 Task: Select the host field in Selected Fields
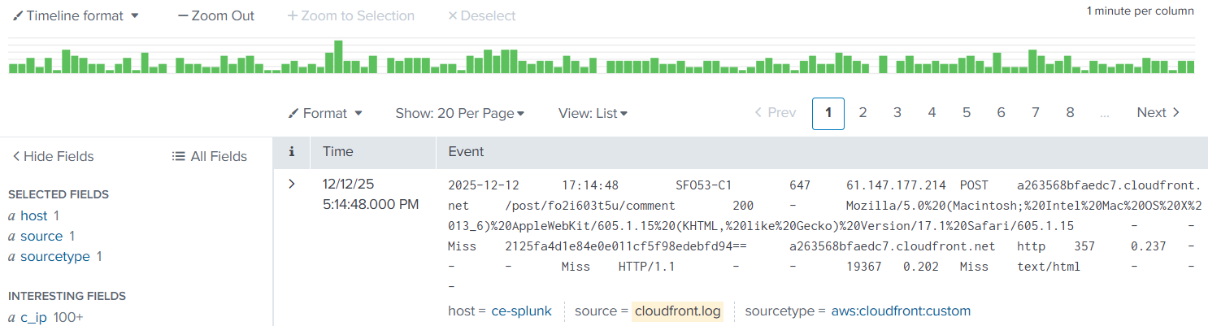(34, 215)
